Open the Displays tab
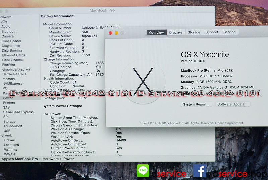The width and height of the screenshot is (268, 180). pyautogui.click(x=176, y=32)
